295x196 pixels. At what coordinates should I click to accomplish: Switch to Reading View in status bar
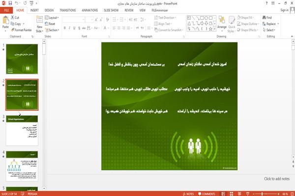coord(239,194)
